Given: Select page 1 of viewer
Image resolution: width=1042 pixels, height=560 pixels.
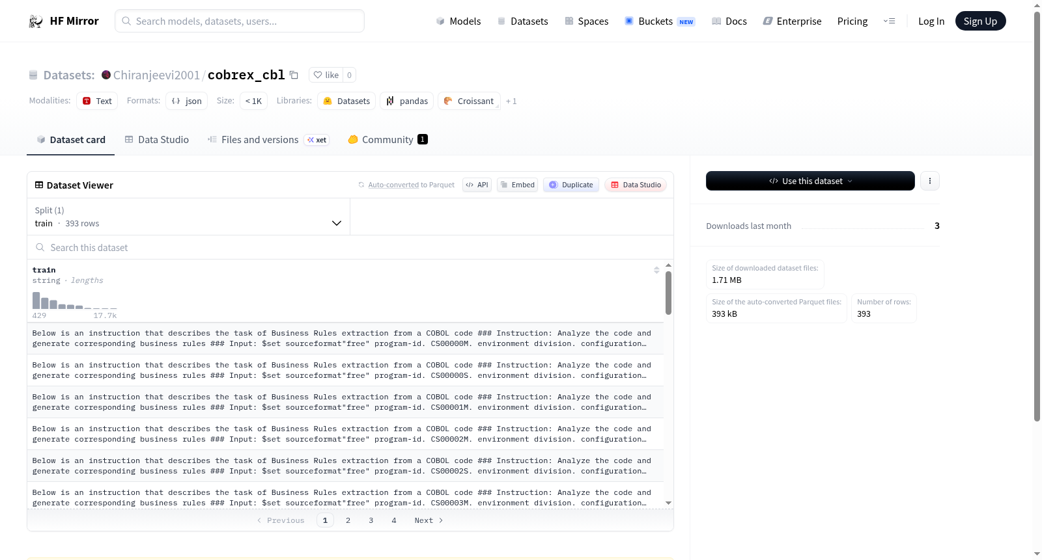Looking at the screenshot, I should 325,520.
